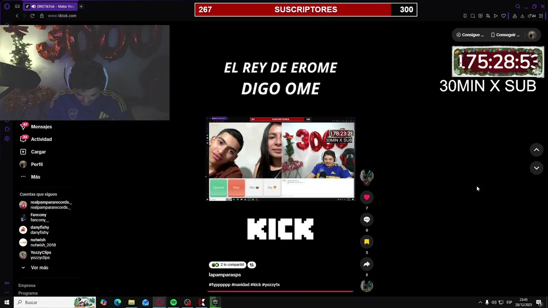Open the TikTok profile avatar menu

pyautogui.click(x=532, y=35)
